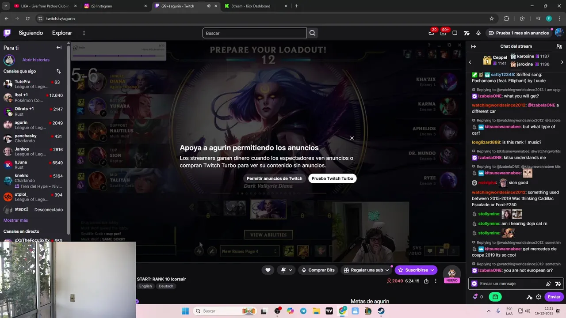This screenshot has height=318, width=566.
Task: Collapse the chat panel with arrow icon
Action: tap(473, 46)
